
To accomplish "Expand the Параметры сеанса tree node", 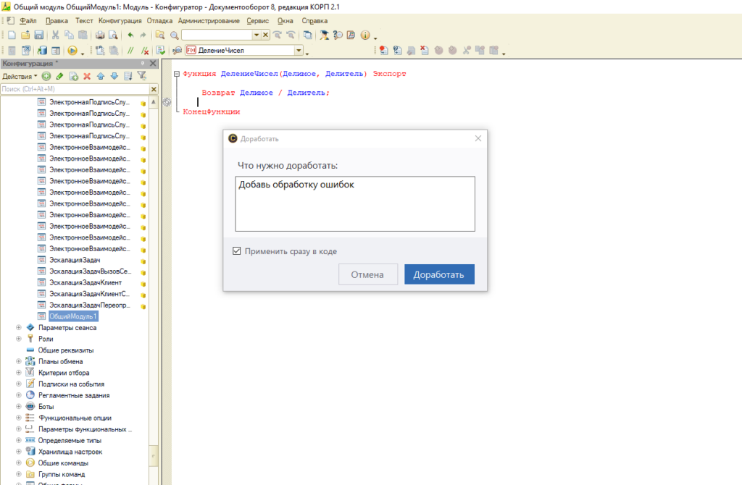I will [18, 327].
